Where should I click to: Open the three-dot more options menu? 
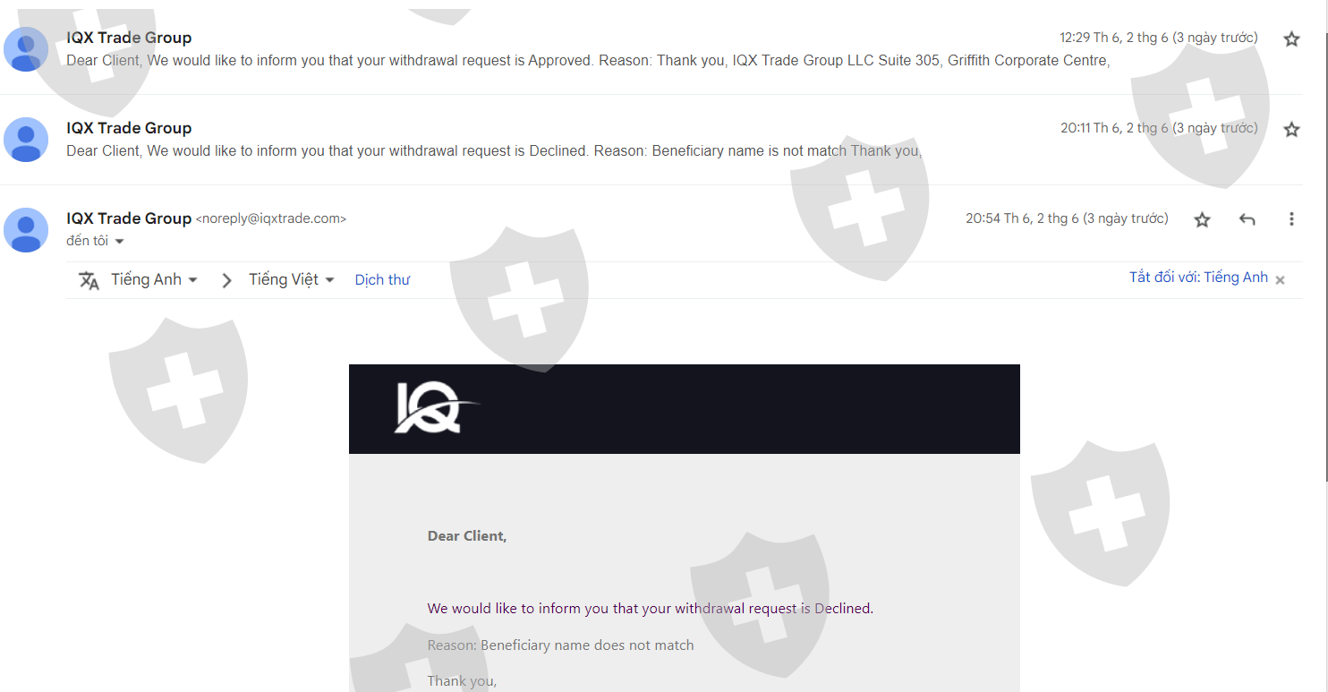(x=1291, y=219)
